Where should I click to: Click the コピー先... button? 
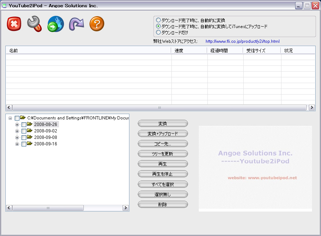click(163, 144)
